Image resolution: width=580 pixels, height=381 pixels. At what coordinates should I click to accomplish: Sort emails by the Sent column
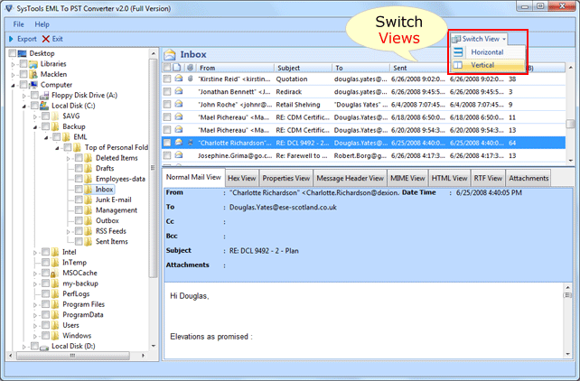[418, 68]
